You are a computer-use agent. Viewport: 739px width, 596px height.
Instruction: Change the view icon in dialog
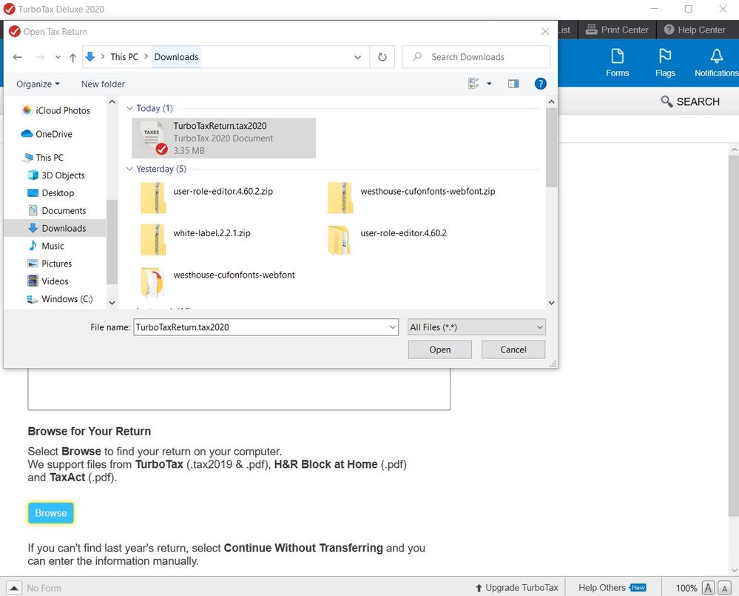coord(473,84)
